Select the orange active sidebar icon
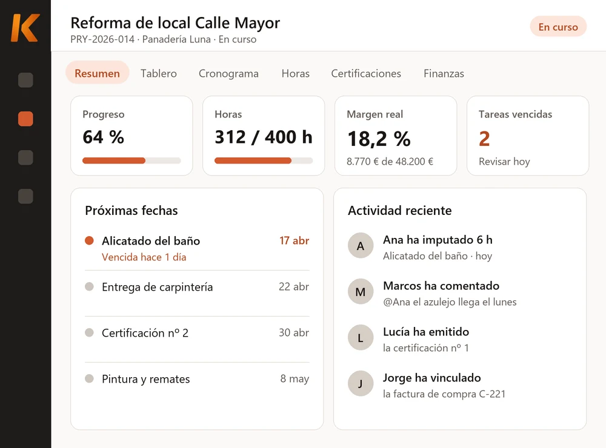Image resolution: width=606 pixels, height=448 pixels. click(x=25, y=119)
